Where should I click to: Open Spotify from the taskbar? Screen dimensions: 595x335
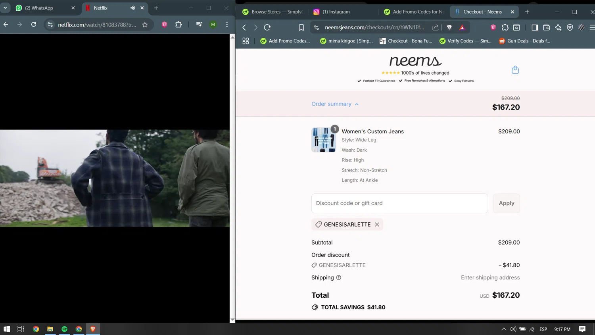(64, 329)
